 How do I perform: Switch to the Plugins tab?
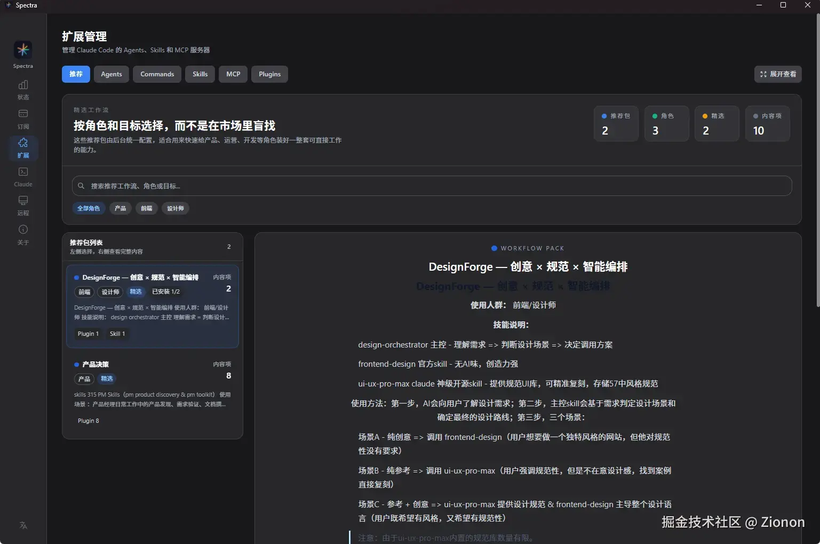pyautogui.click(x=269, y=74)
